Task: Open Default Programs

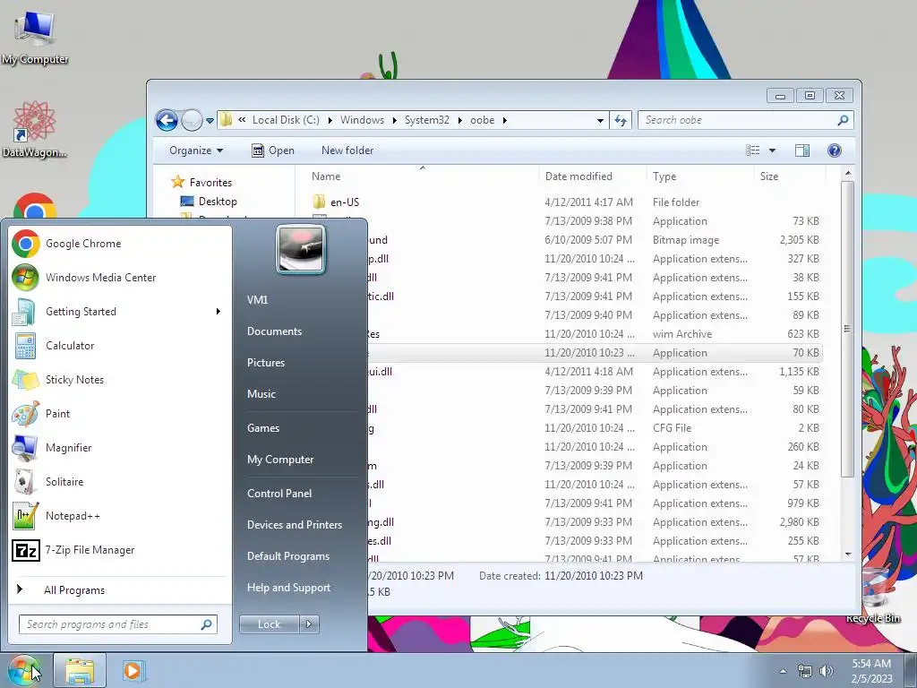Action: [288, 556]
